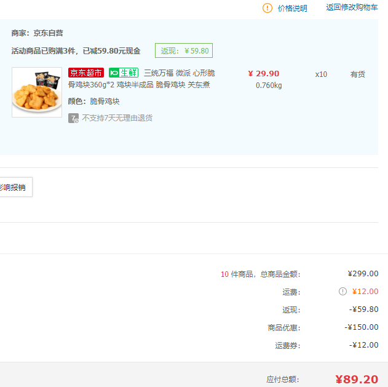Open the 价格说明 price explanation link
Image resolution: width=388 pixels, height=387 pixels.
(292, 9)
